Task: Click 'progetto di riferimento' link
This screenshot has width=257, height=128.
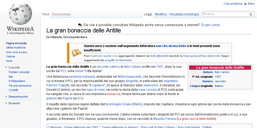Action: 118,60
